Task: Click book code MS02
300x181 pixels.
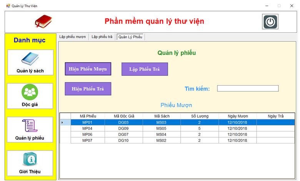Action: [162, 140]
